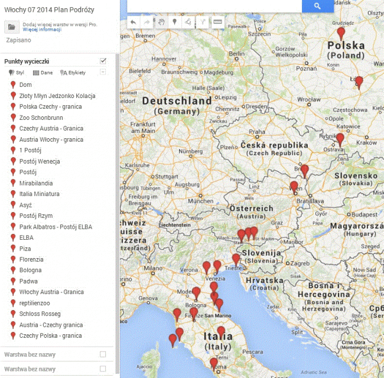Image resolution: width=384 pixels, height=378 pixels.
Task: Select Postój Wenecja in the points list
Action: (39, 161)
